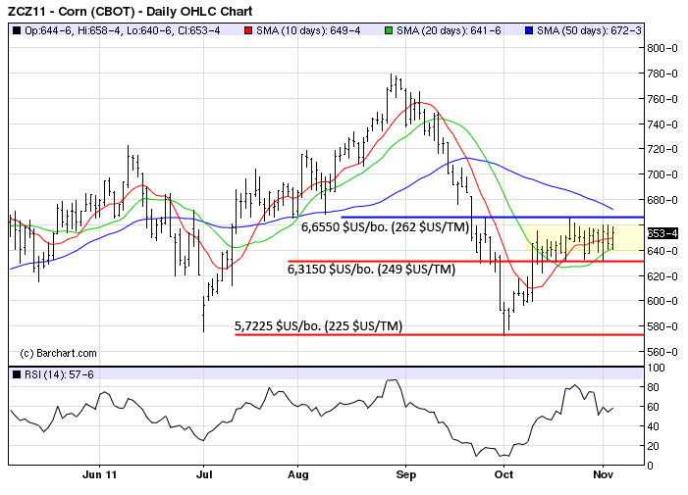
Task: Click the RSI axis value 60
Action: pyautogui.click(x=654, y=407)
